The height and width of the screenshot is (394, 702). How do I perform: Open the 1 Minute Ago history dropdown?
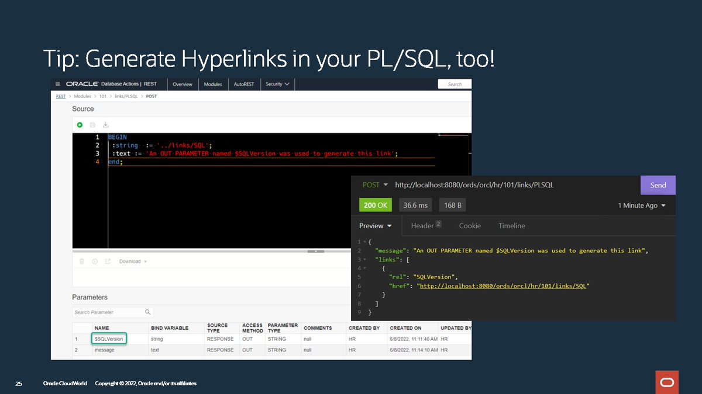[x=642, y=205]
